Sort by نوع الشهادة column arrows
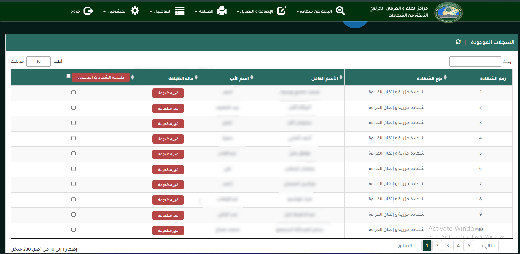520x254 pixels. (x=445, y=77)
